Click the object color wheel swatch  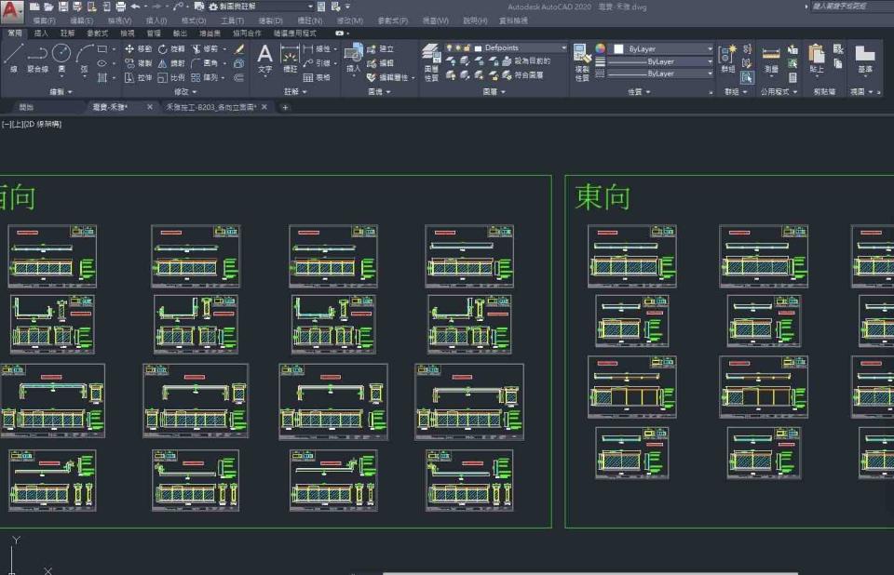click(x=601, y=48)
